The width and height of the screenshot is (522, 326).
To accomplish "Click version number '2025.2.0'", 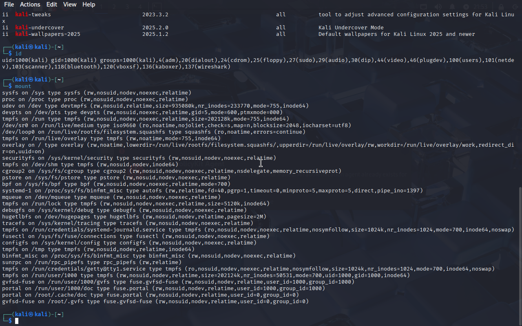I will point(155,28).
